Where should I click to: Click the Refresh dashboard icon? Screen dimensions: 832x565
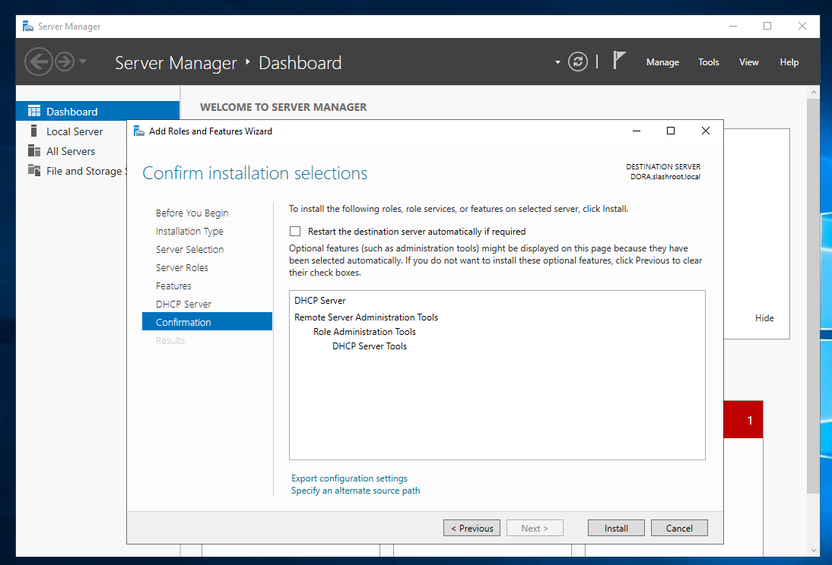(x=578, y=62)
